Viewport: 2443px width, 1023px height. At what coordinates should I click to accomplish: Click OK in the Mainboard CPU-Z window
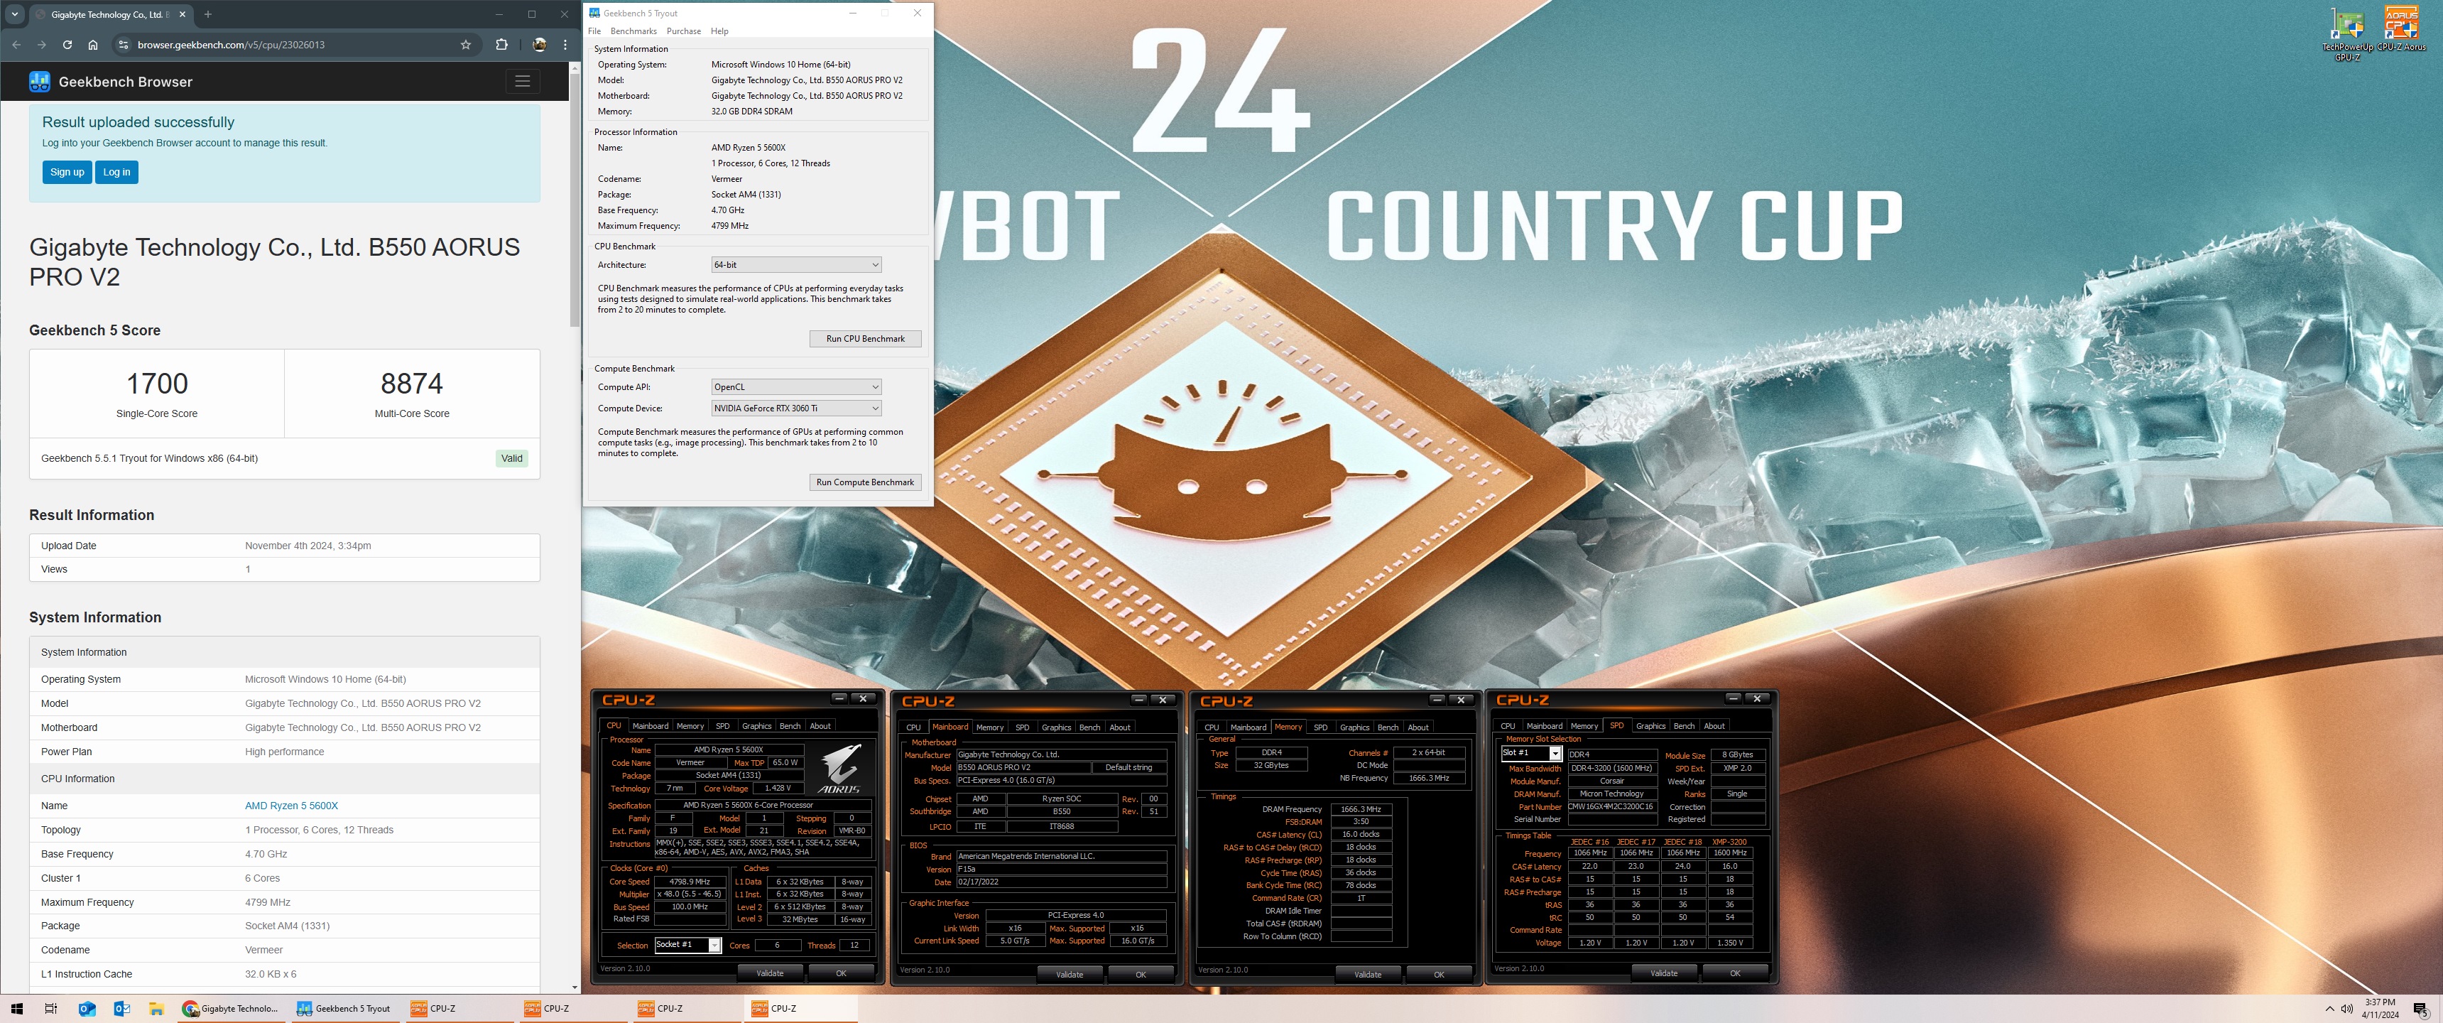pos(1141,975)
